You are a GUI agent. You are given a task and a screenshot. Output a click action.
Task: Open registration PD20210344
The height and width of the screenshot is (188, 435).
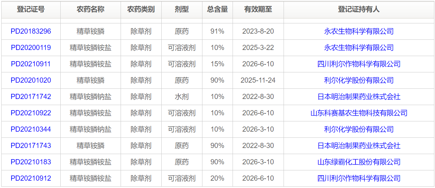pos(31,129)
